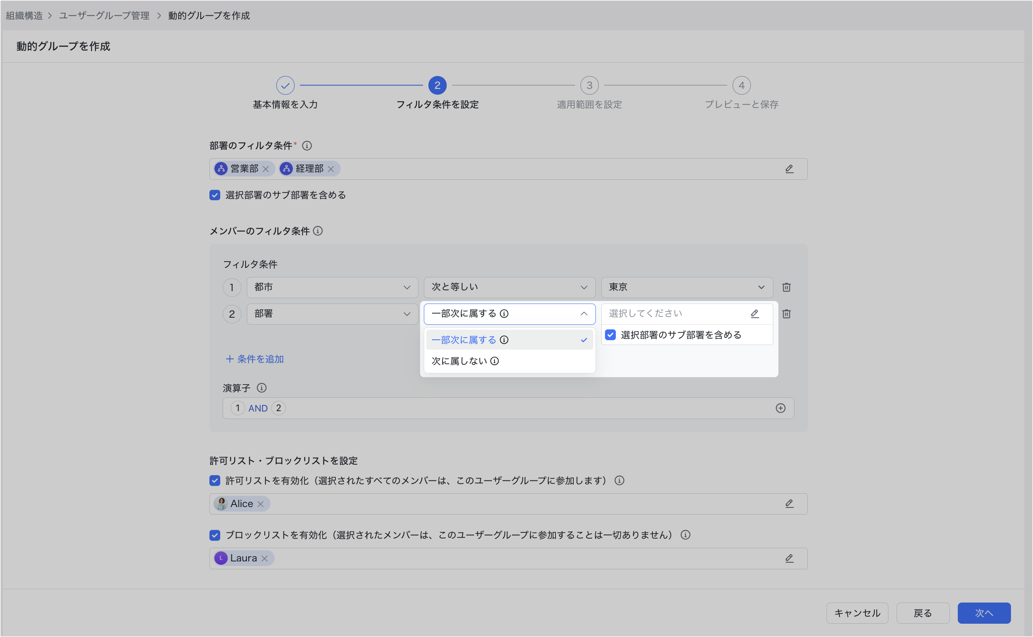Remove 経理部 tag from department filter
The width and height of the screenshot is (1033, 637).
pos(331,169)
